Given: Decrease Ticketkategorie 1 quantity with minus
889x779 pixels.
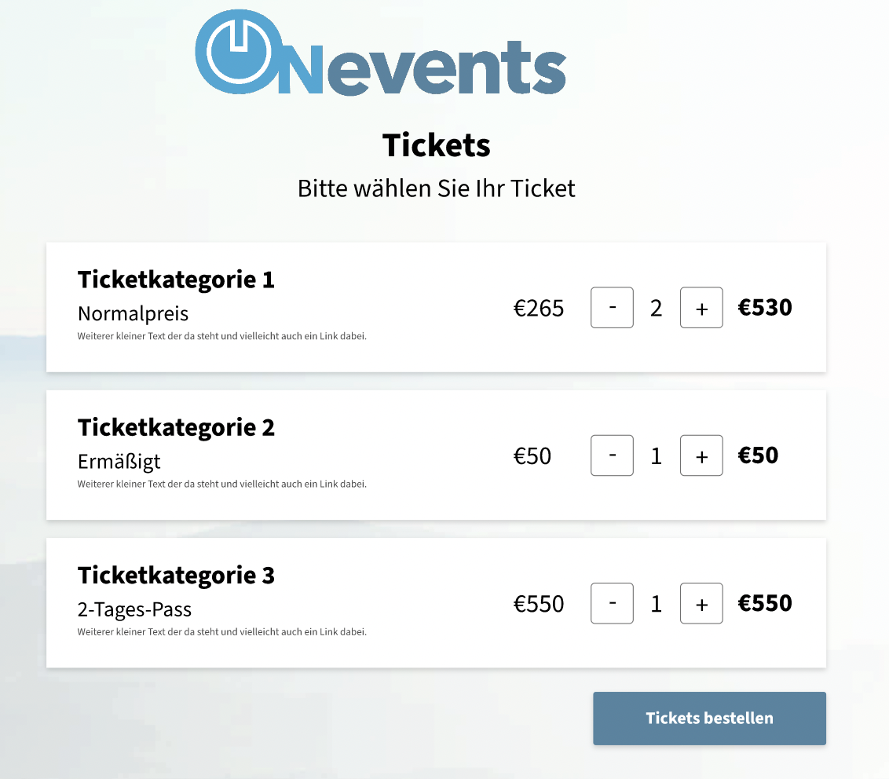Looking at the screenshot, I should 612,307.
